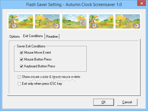This screenshot has height=111, width=148.
Task: Select the middle preview thumbnail with gate
Action: pyautogui.click(x=74, y=21)
